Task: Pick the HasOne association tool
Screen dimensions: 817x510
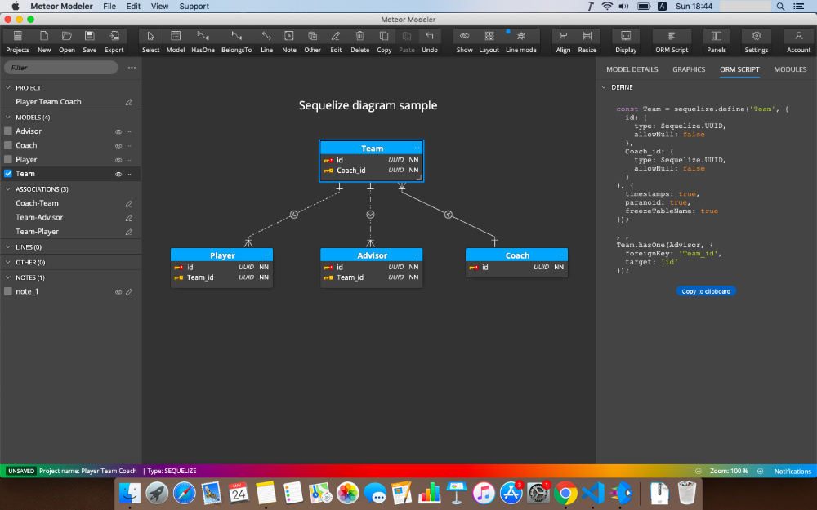Action: [203, 42]
